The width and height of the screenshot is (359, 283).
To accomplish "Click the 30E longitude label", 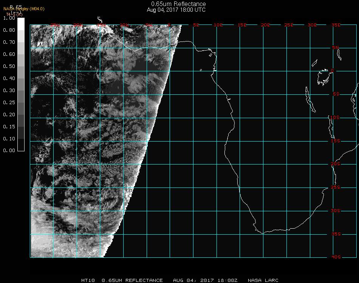I will tap(312, 25).
